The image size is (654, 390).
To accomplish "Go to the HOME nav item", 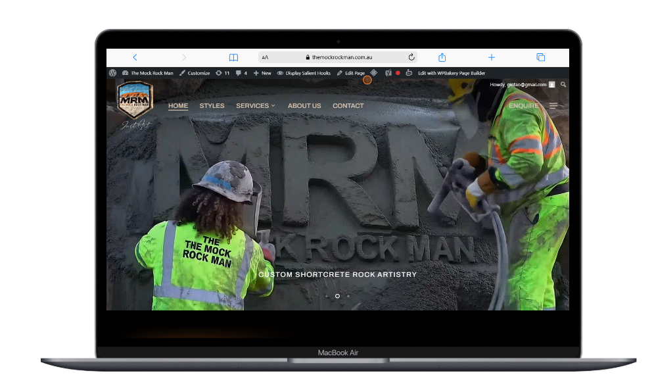I will pos(178,106).
